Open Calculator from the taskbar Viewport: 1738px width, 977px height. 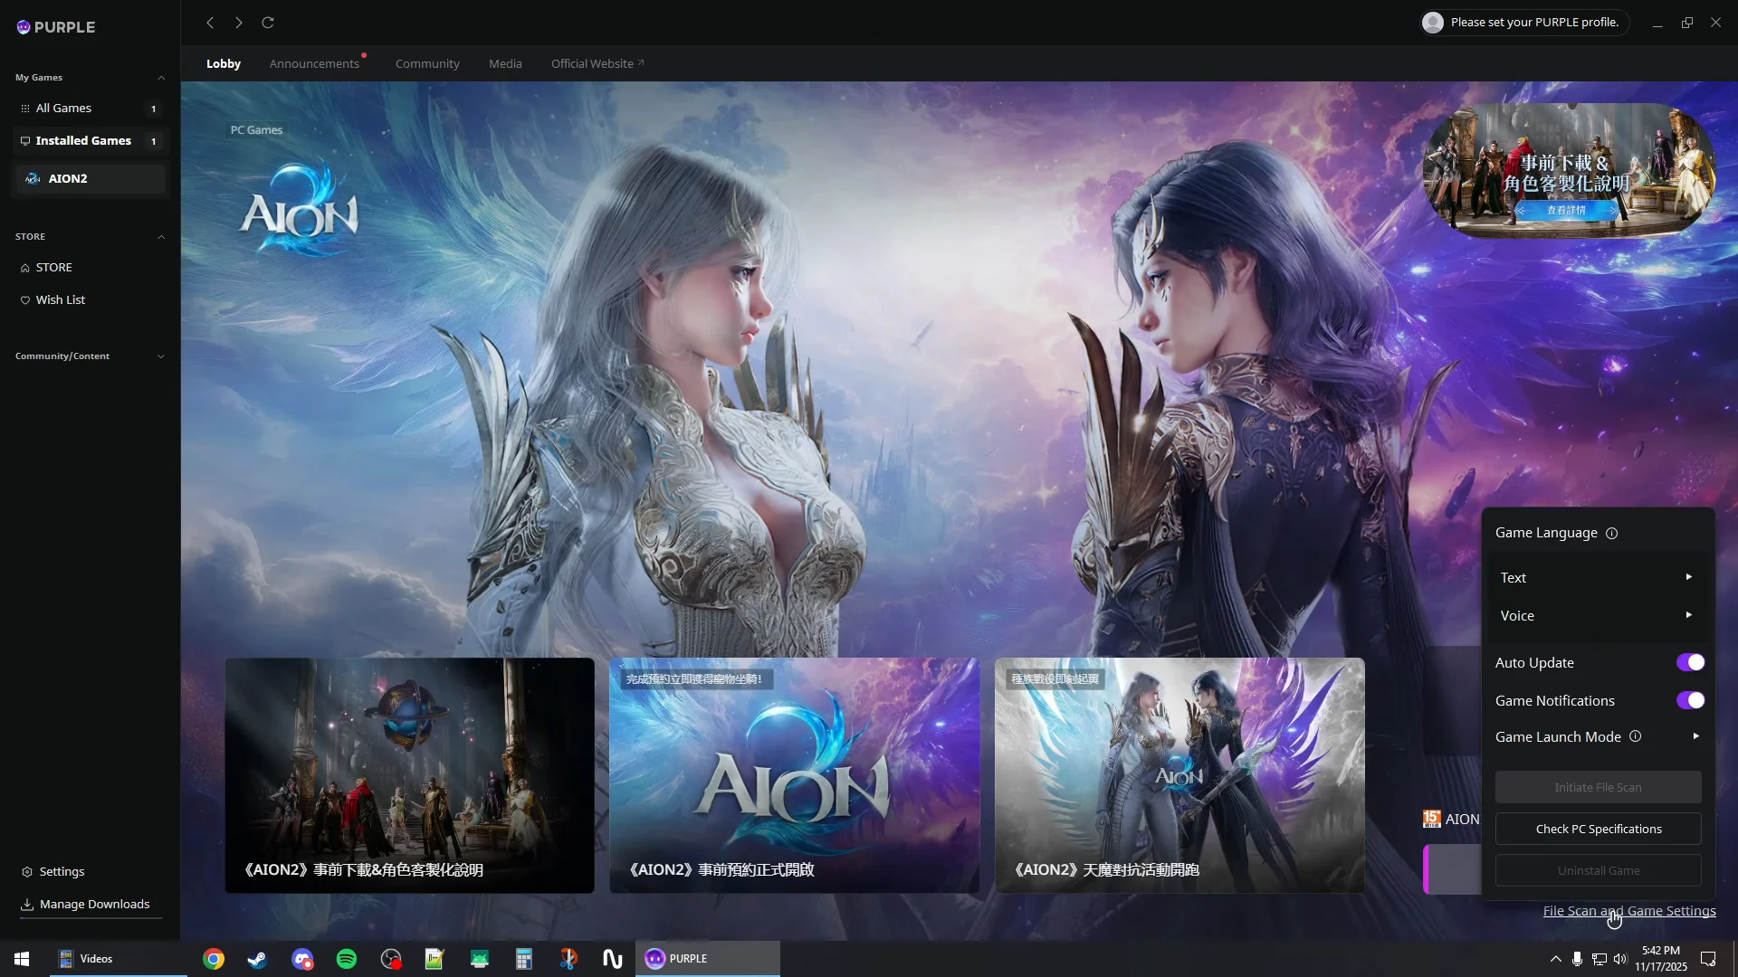coord(524,959)
